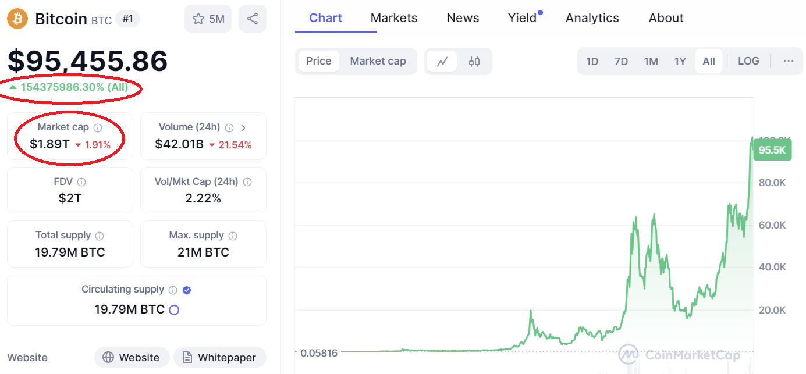Click the info icon beside FDV
Viewport: 806px width, 374px height.
(81, 182)
